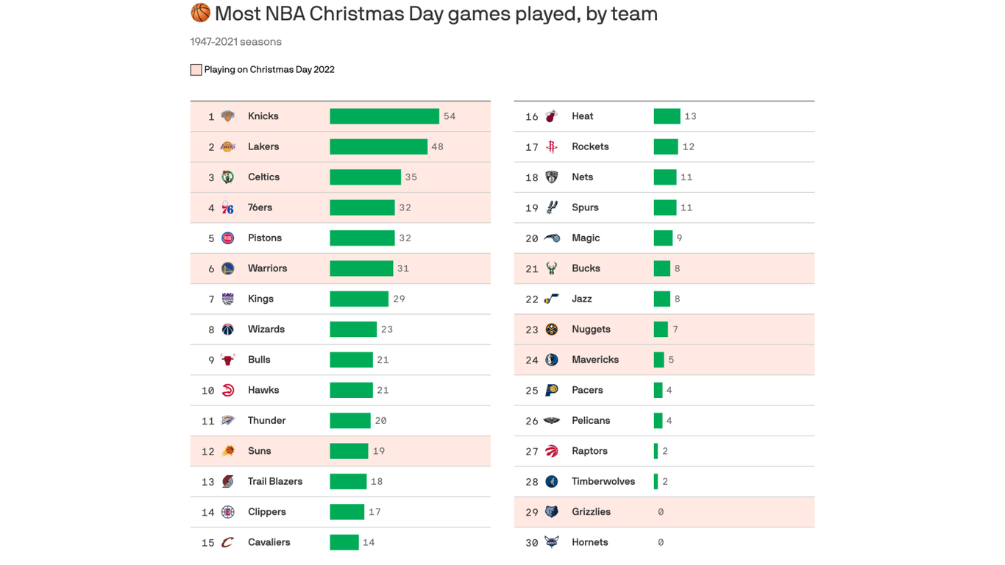Click the Celtics team logo

[x=228, y=177]
